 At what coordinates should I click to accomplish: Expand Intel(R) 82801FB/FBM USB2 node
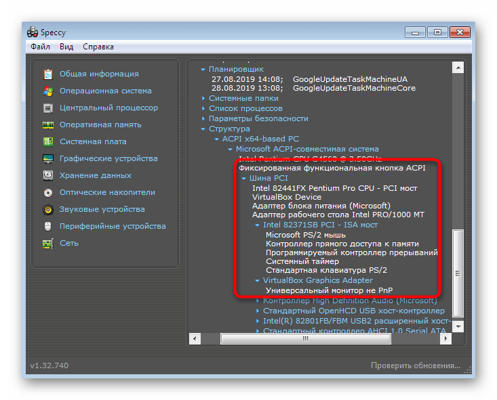pos(258,321)
